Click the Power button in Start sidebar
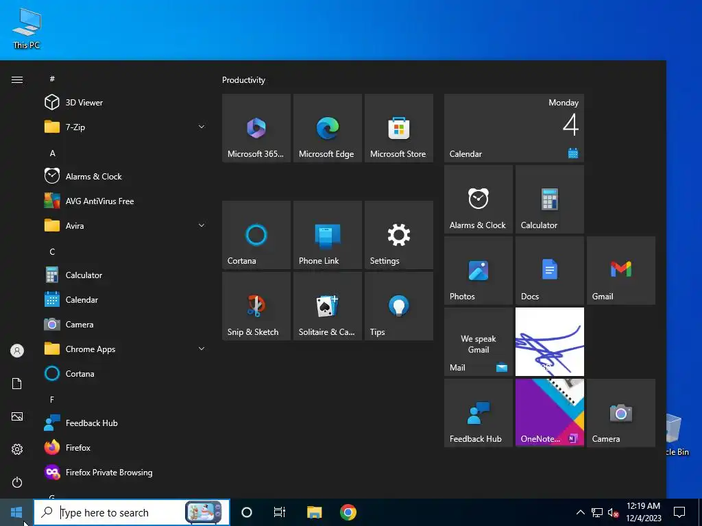The width and height of the screenshot is (702, 526). [x=17, y=482]
